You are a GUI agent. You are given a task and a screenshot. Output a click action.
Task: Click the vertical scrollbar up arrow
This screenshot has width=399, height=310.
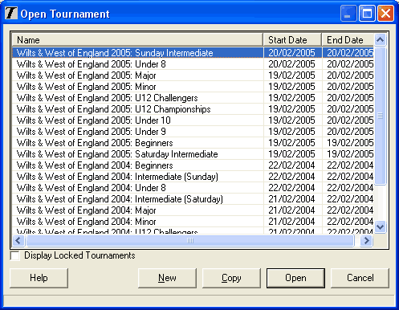tap(381, 40)
